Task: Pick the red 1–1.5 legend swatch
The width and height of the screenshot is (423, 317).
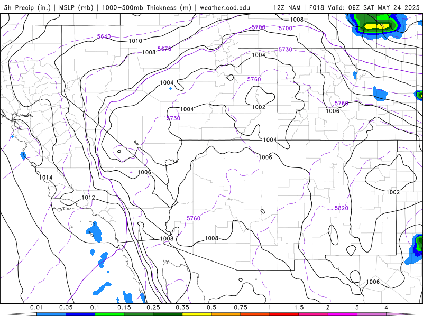Action: [284, 314]
